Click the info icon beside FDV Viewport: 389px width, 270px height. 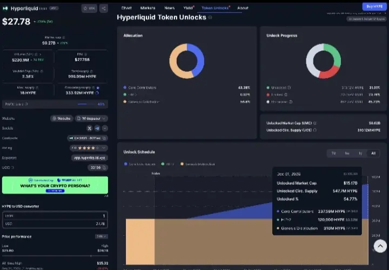click(x=85, y=54)
